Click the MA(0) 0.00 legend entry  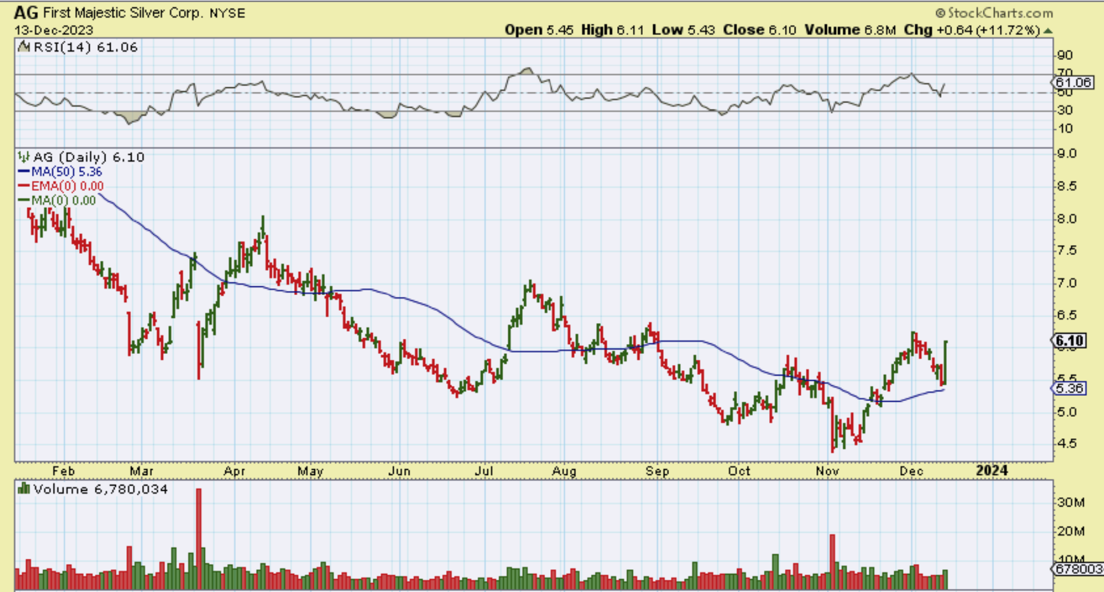[63, 200]
